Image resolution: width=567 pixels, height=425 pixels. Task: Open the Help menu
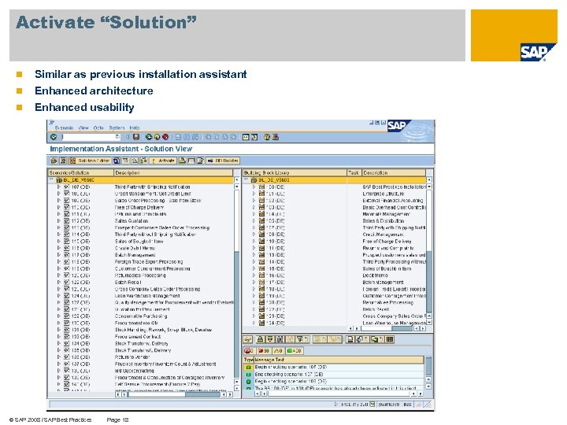click(134, 128)
